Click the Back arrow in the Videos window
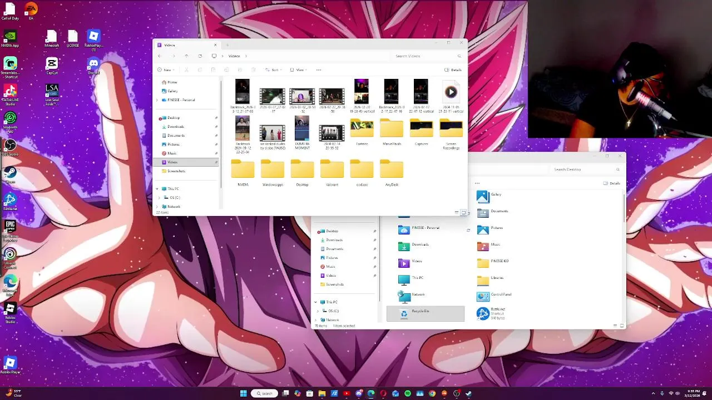Viewport: 712px width, 400px height. pyautogui.click(x=160, y=56)
